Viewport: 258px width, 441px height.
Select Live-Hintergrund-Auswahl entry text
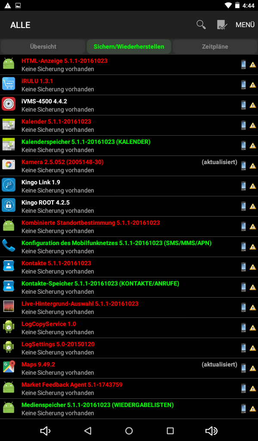tap(80, 304)
